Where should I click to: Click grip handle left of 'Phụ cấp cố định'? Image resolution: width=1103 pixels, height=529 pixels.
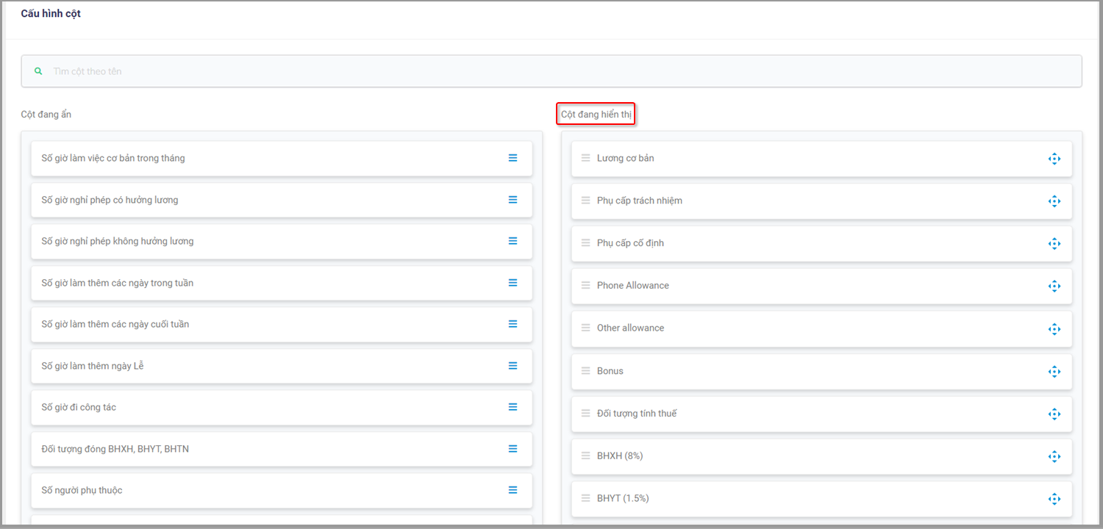click(x=586, y=242)
